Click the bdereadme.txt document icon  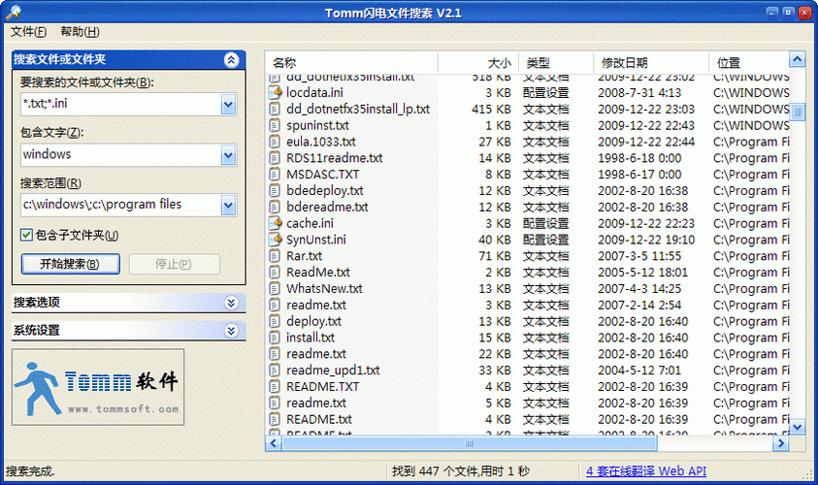(x=275, y=207)
